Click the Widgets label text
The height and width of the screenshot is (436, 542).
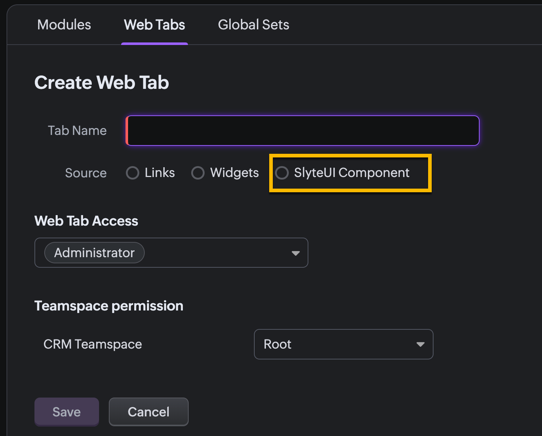[234, 173]
